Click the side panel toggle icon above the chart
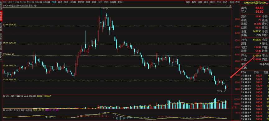This screenshot has width=269, height=121. click(x=230, y=6)
